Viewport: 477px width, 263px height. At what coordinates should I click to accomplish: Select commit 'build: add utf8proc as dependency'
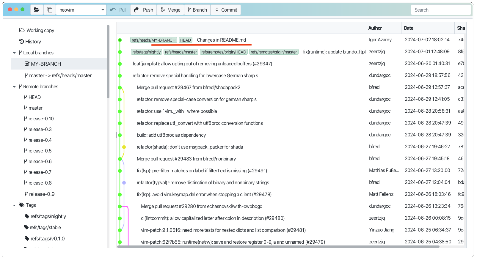171,135
